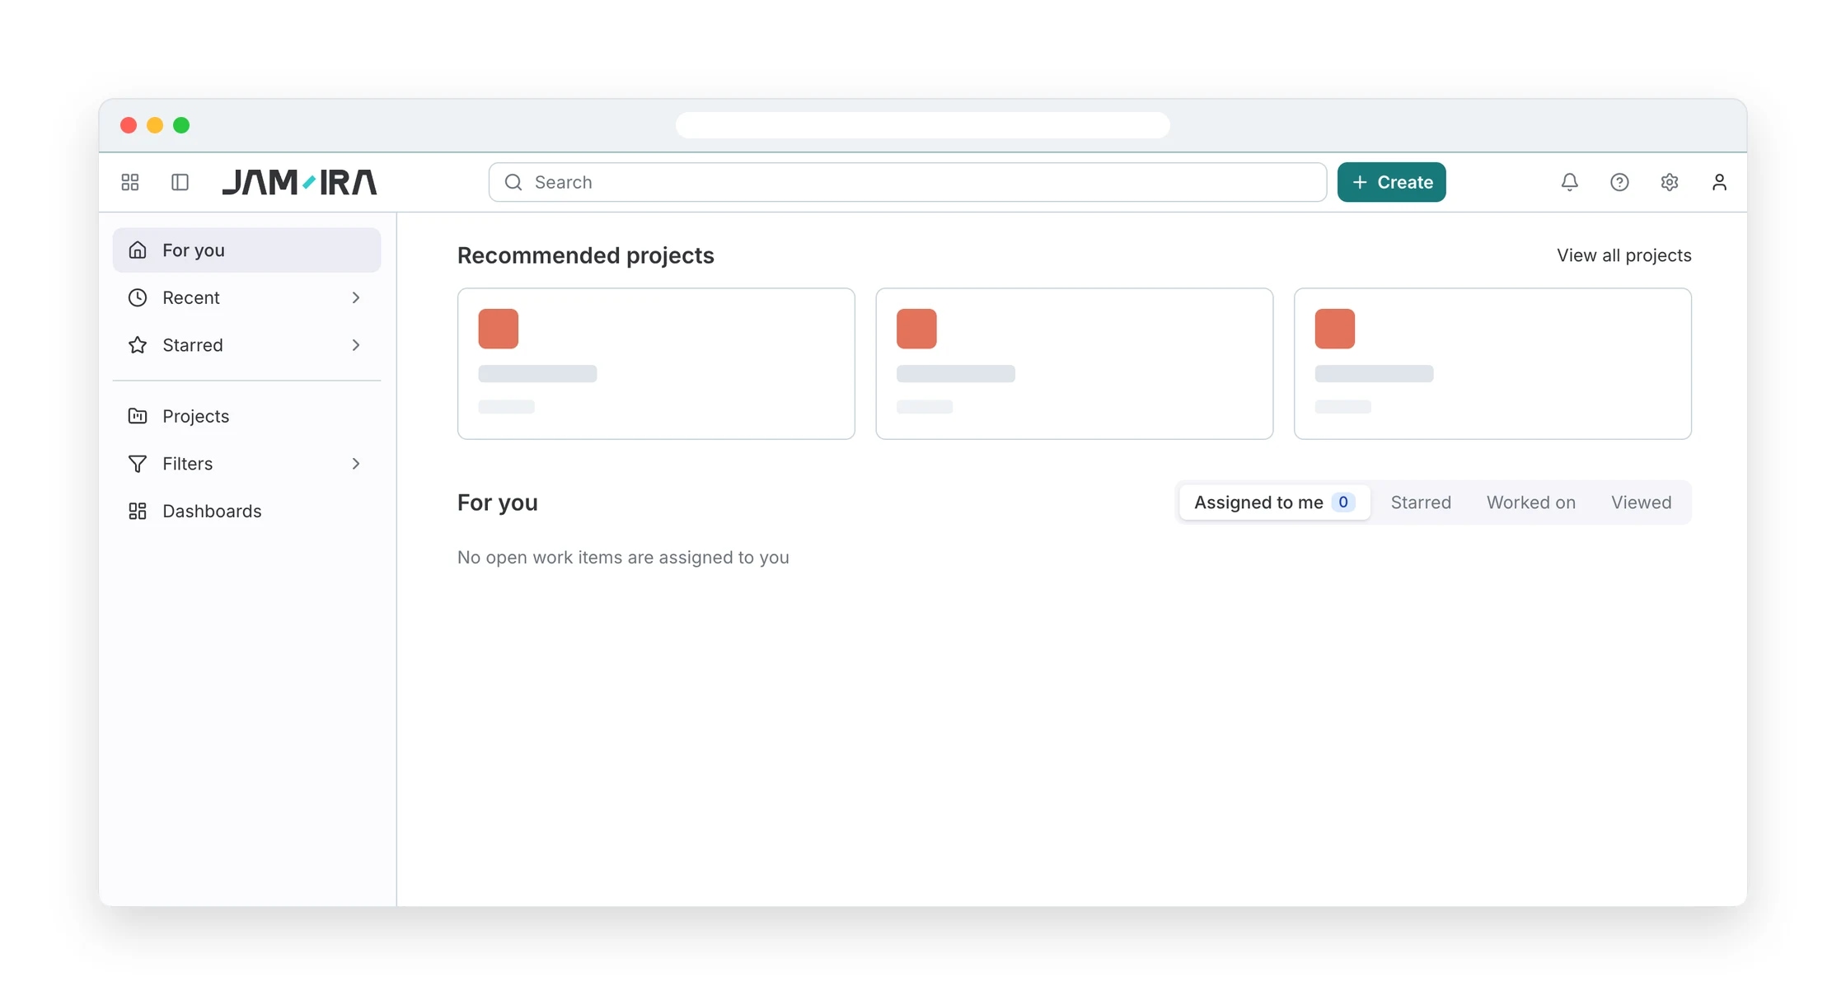The height and width of the screenshot is (1005, 1846).
Task: Click the magnifier icon in search bar
Action: tap(513, 182)
